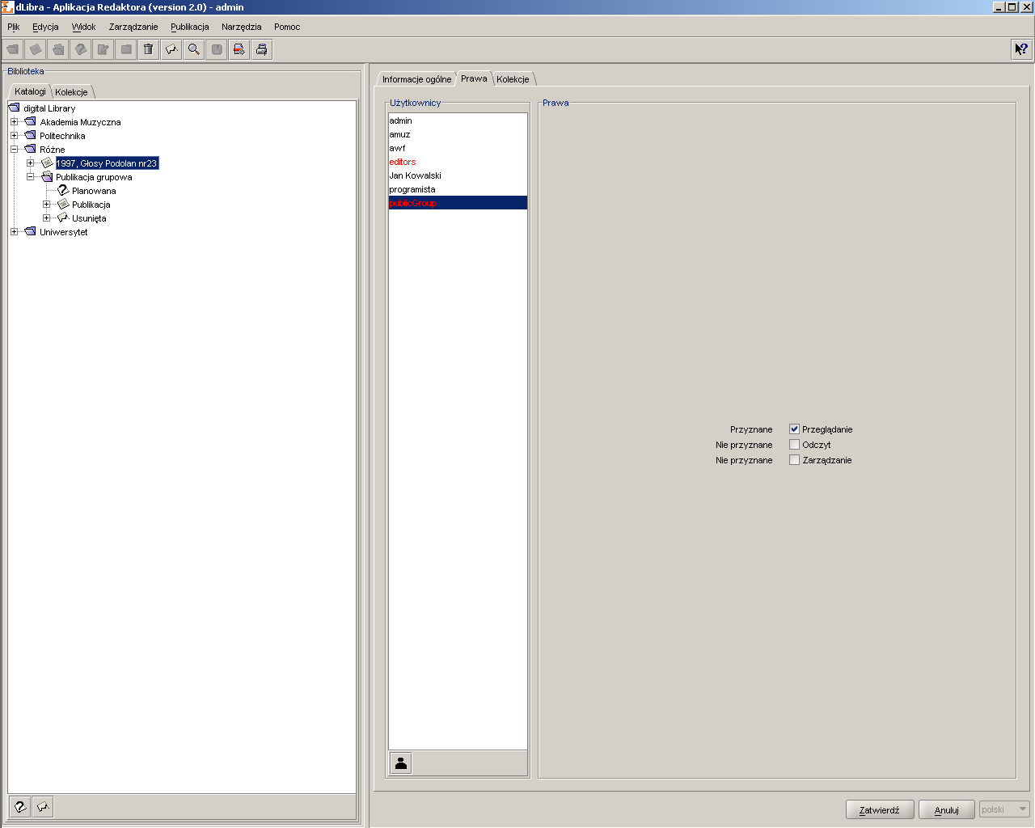Expand the Politechnika tree node

14,136
